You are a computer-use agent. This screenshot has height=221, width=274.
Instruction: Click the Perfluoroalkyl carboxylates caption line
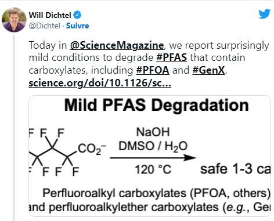(156, 193)
